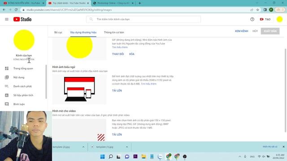Open the taskbar clock and date
Viewport: 287px width, 161px height.
[279, 157]
